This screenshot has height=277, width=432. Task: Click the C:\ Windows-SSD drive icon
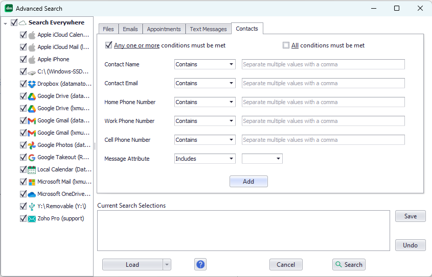(32, 72)
